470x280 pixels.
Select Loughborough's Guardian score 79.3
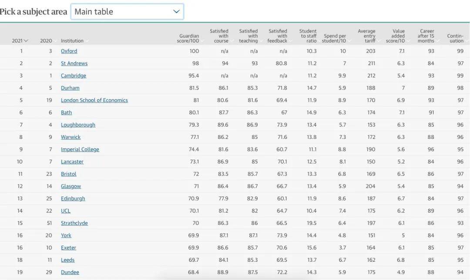pyautogui.click(x=194, y=125)
